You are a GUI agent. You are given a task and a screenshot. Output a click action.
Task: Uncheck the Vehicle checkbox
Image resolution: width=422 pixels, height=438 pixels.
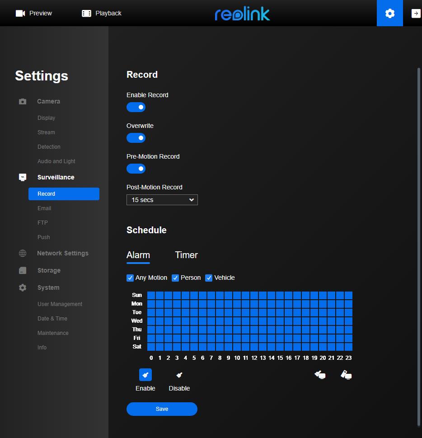click(x=209, y=278)
